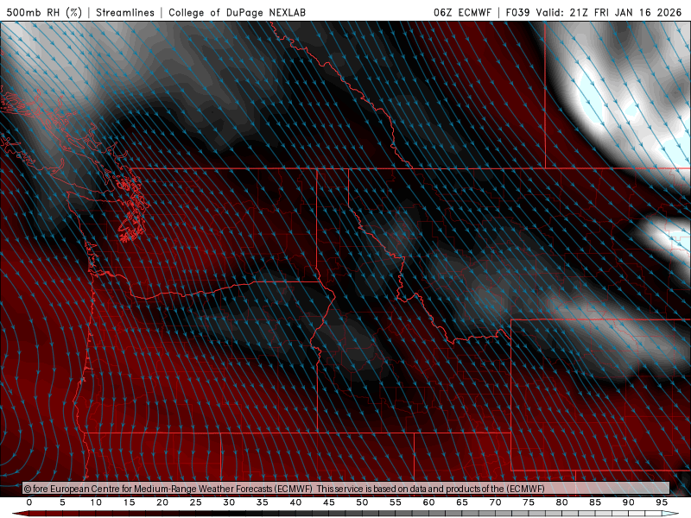Click the '60' value on the color scale
This screenshot has width=691, height=518.
click(x=428, y=502)
